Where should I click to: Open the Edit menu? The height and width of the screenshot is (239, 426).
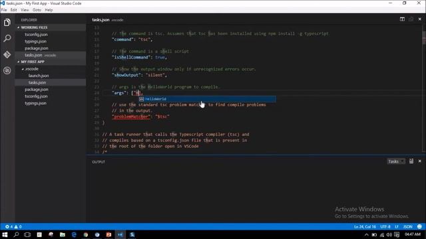pyautogui.click(x=13, y=10)
